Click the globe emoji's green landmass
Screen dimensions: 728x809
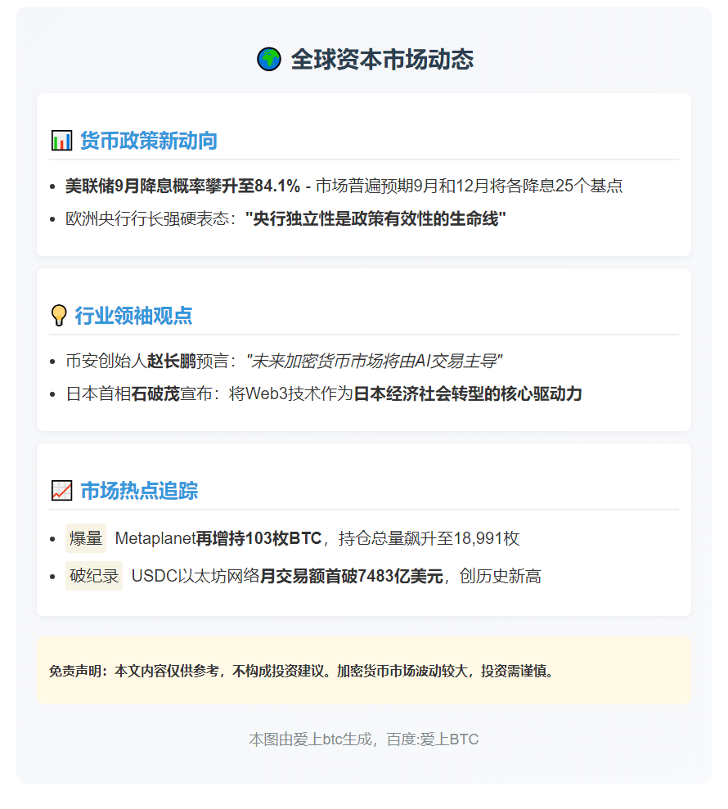coord(270,59)
